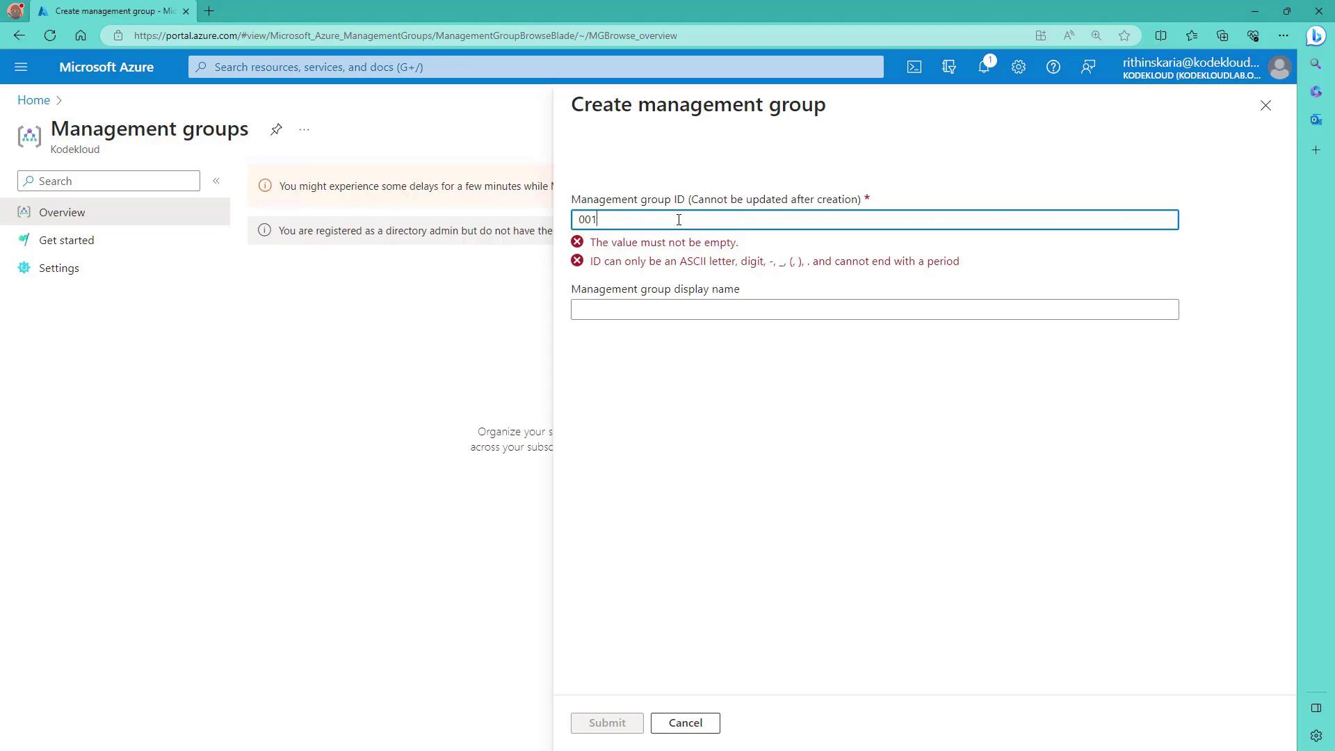Collapse the left navigation sidebar
This screenshot has height=751, width=1335.
[x=216, y=181]
